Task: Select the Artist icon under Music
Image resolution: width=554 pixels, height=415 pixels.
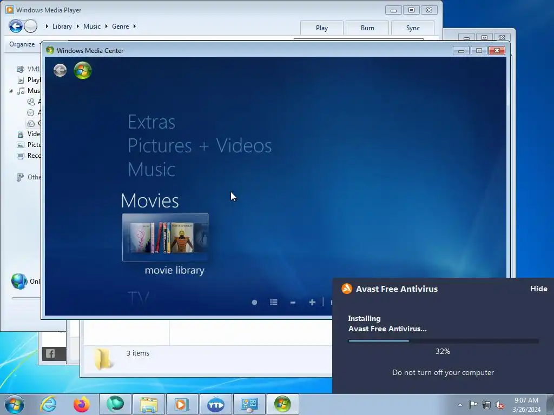Action: [x=31, y=102]
